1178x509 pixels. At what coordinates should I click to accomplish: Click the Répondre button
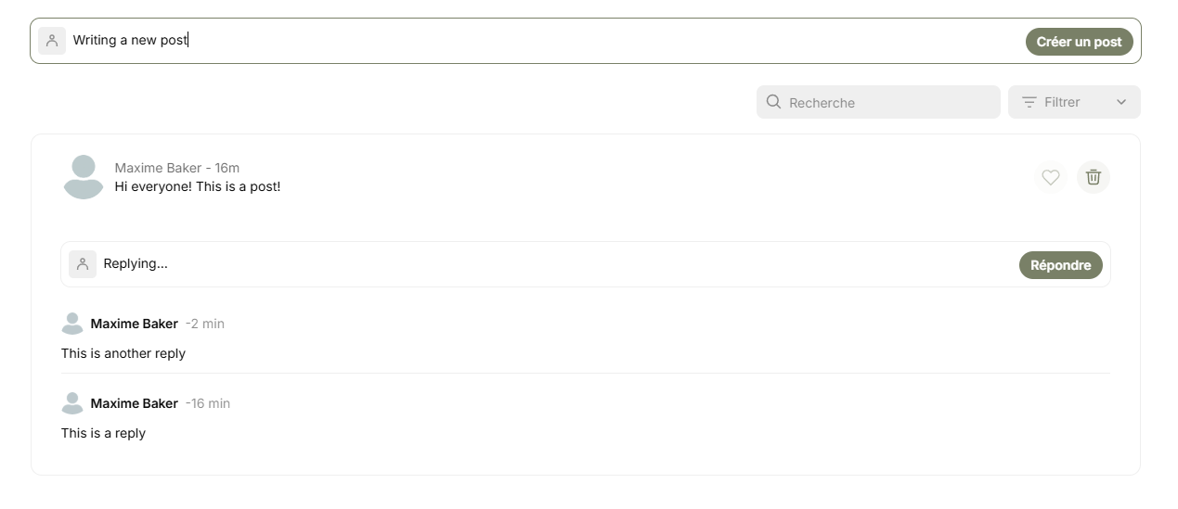pyautogui.click(x=1060, y=265)
